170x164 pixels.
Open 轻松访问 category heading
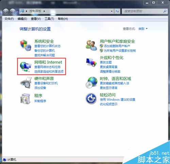108,95
